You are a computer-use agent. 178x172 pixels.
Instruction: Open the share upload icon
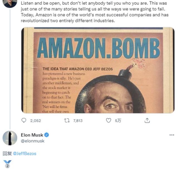pos(147,120)
